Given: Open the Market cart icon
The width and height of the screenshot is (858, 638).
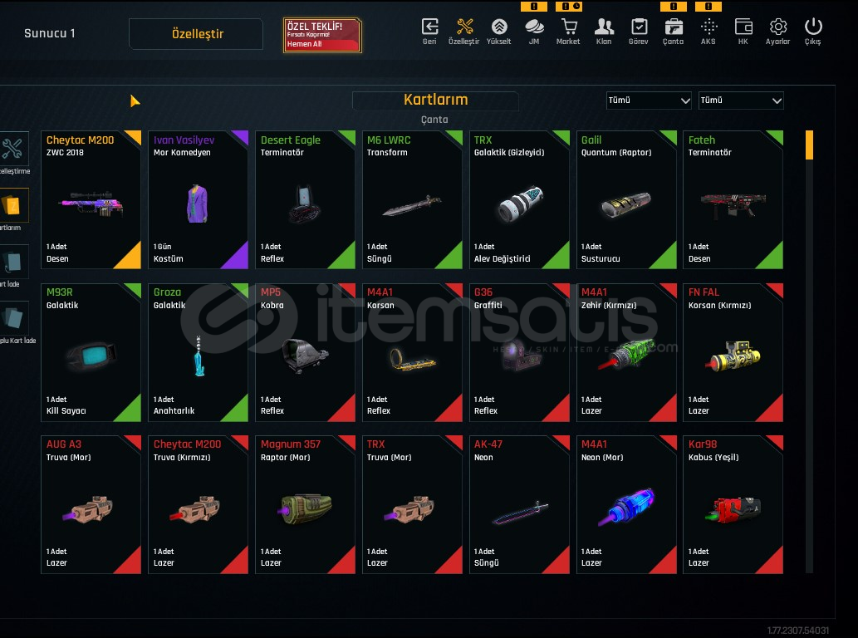Looking at the screenshot, I should point(568,32).
